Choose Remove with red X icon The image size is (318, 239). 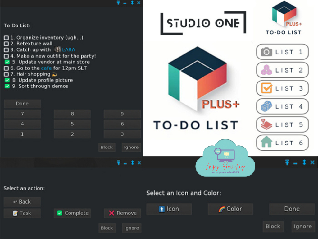[x=122, y=213]
